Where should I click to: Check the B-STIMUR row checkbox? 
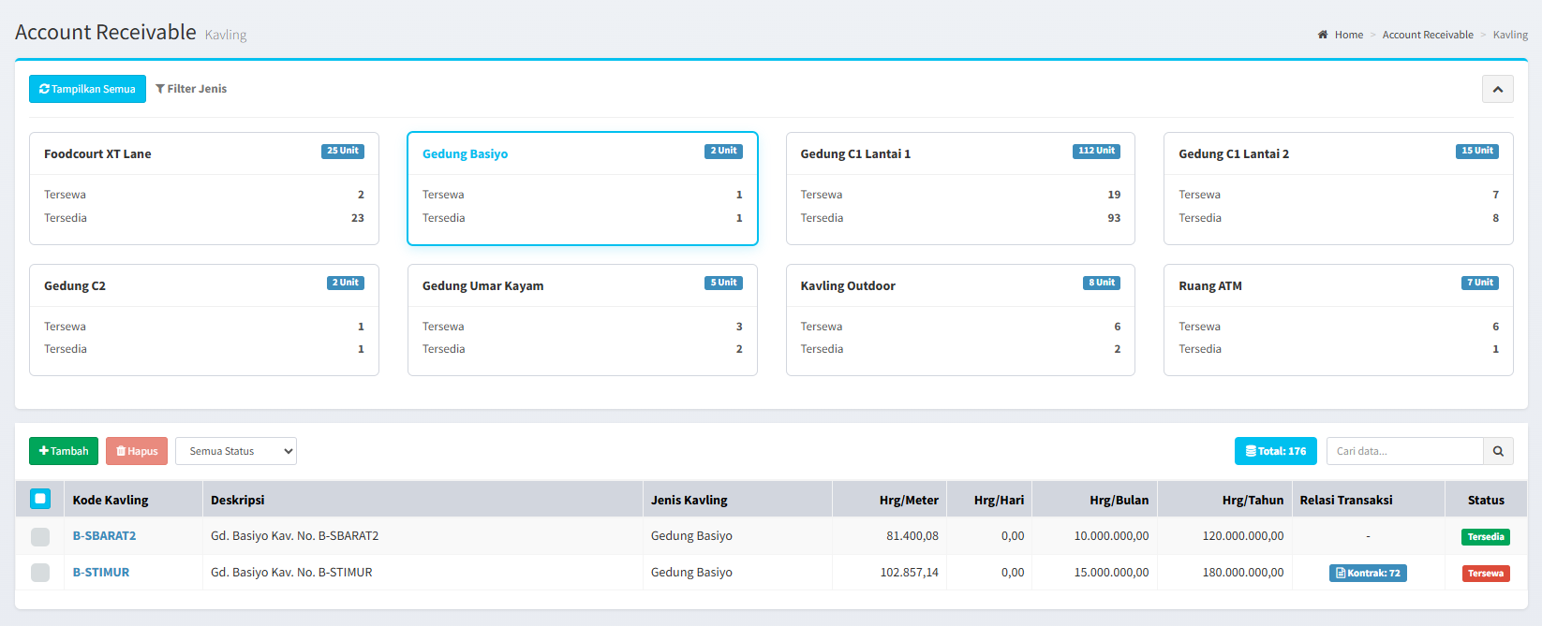[40, 573]
